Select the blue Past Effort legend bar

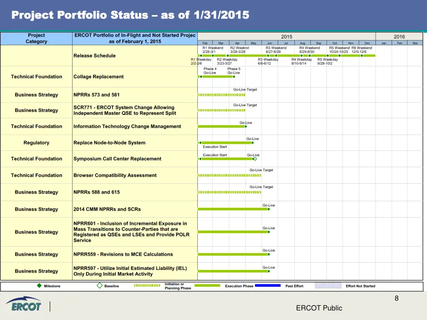coord(268,285)
